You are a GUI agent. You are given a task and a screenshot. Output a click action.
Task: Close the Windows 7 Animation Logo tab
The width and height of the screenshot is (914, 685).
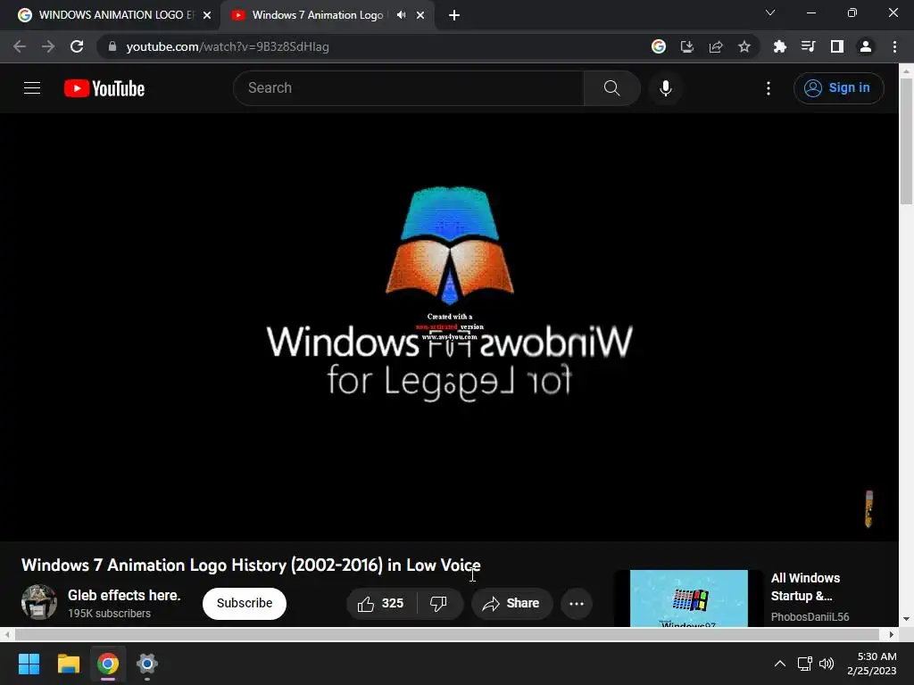pyautogui.click(x=420, y=15)
